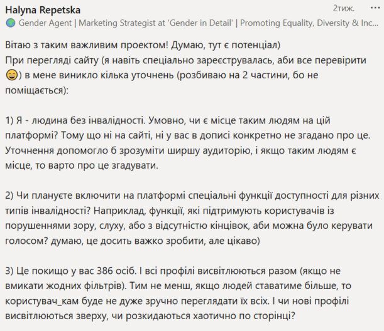Click the globe icon before Gender Agent
The width and height of the screenshot is (384, 331).
click(10, 23)
